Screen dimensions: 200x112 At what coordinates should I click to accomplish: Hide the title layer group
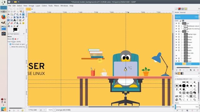pyautogui.click(x=176, y=23)
